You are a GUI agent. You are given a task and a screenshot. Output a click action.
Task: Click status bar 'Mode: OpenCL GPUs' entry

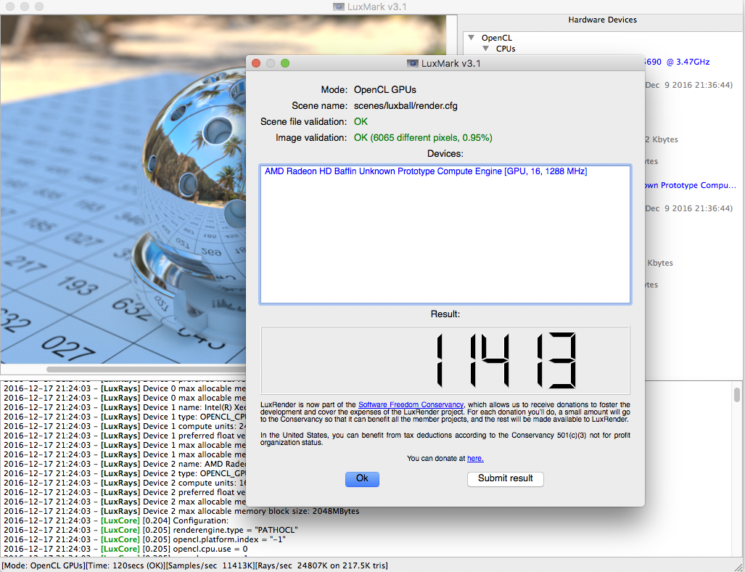point(43,565)
